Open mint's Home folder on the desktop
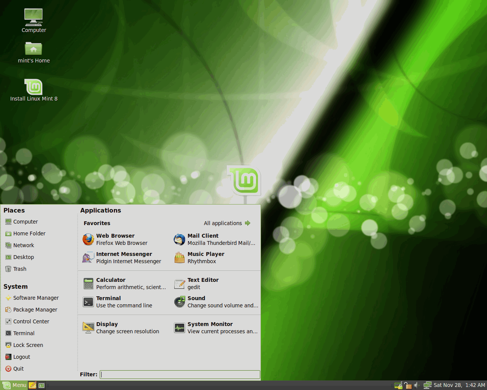This screenshot has width=487, height=390. pyautogui.click(x=33, y=53)
